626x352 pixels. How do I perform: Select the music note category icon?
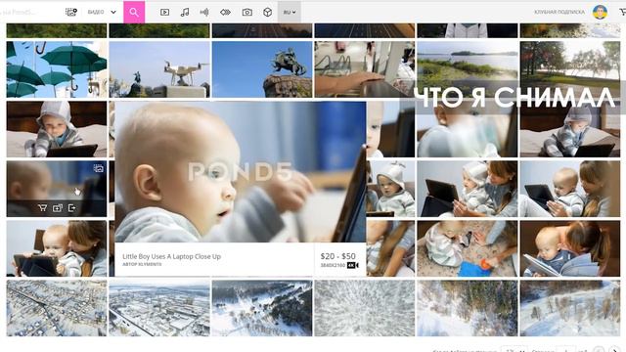tap(185, 13)
